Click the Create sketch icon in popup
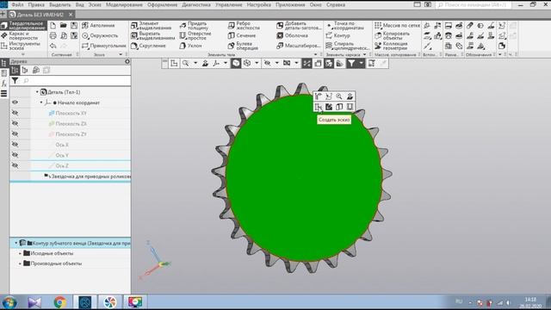Viewport: 551px width, 310px height. pyautogui.click(x=319, y=107)
